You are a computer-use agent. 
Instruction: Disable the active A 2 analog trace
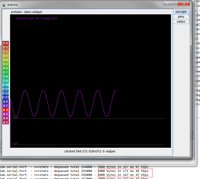point(5,110)
